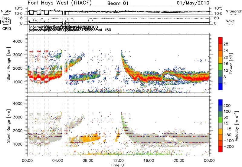Screen dimensions: 242x167
Task: Click the blue 4–8 dB colorbar segment
Action: [221, 80]
